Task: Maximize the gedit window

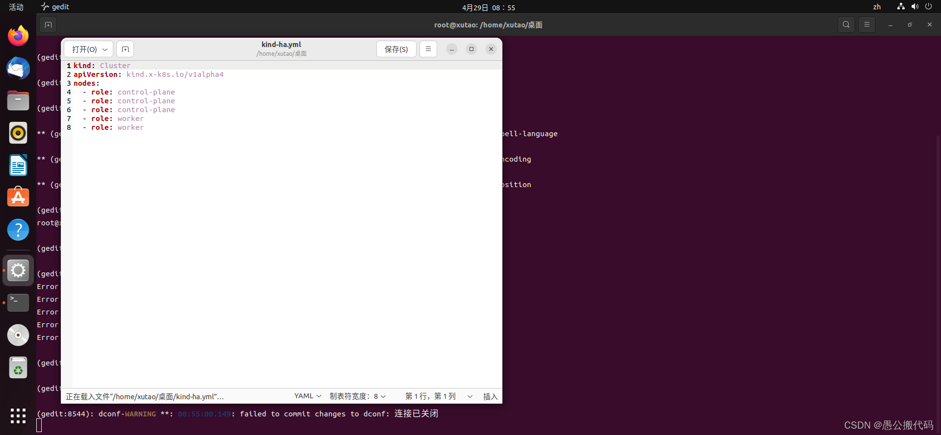Action: click(x=471, y=49)
